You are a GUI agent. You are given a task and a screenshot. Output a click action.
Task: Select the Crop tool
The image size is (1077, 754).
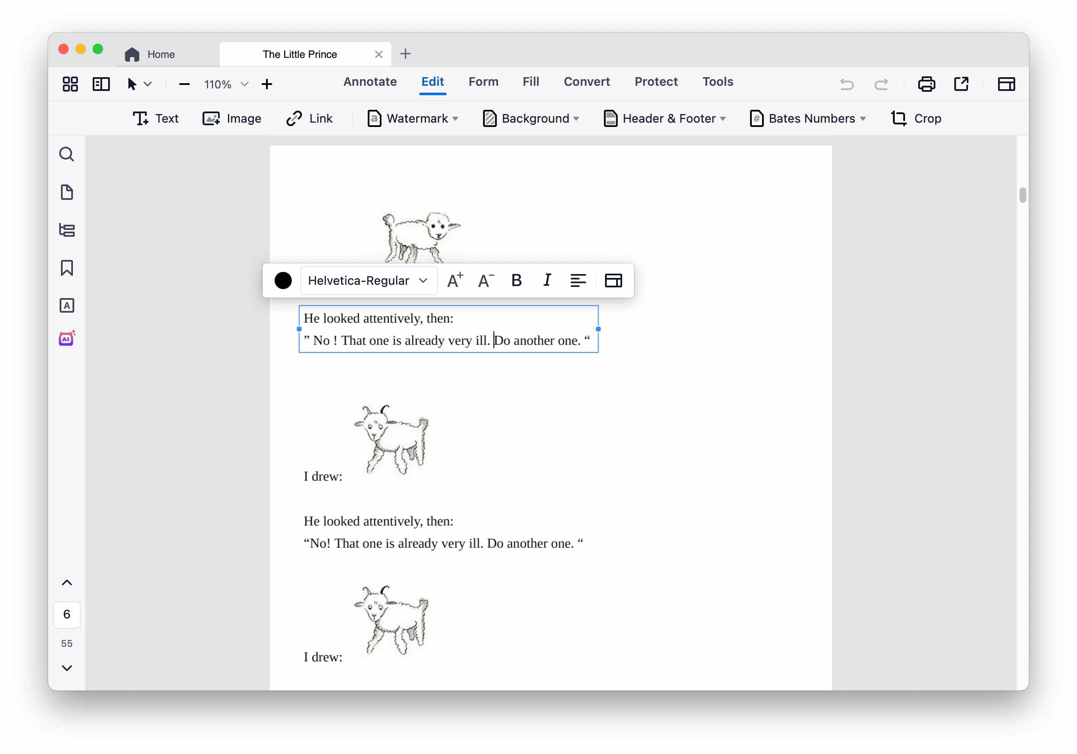coord(916,119)
